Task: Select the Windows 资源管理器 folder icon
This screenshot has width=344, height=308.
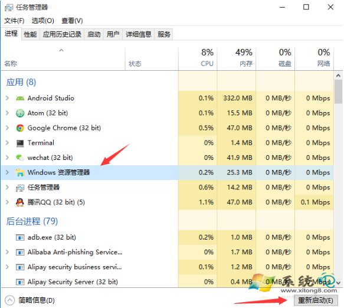Action: [x=20, y=172]
